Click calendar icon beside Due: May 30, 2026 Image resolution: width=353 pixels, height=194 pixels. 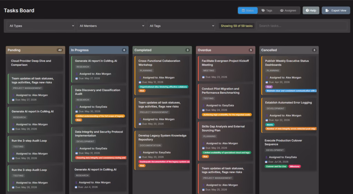tap(77, 111)
